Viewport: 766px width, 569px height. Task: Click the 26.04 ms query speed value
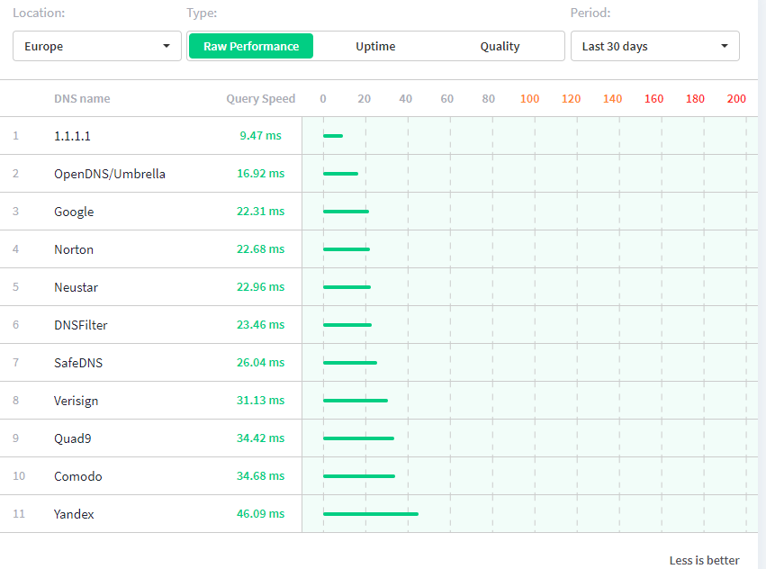pos(260,362)
